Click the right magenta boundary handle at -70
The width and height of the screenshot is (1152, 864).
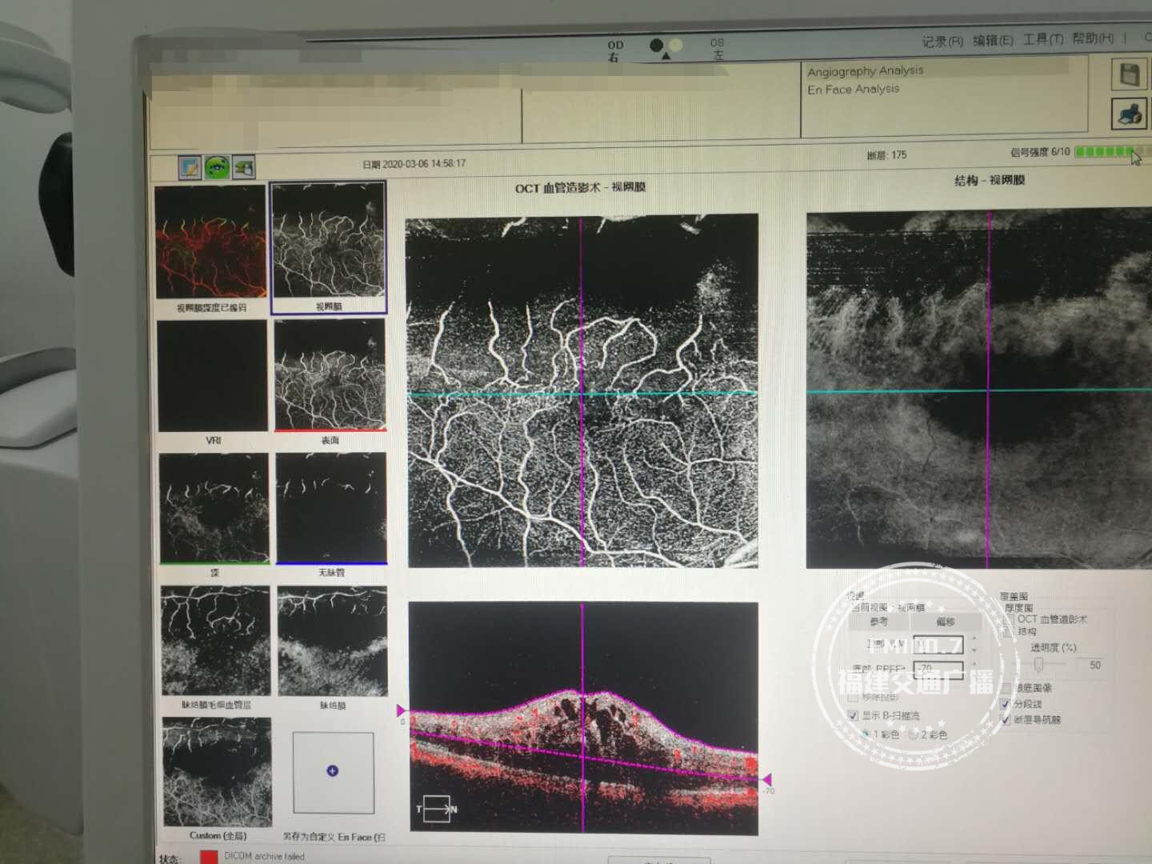[766, 779]
